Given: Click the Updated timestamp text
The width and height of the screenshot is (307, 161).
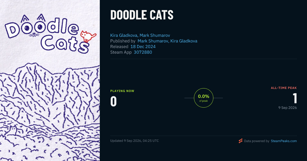Looking at the screenshot, I should point(135,141).
